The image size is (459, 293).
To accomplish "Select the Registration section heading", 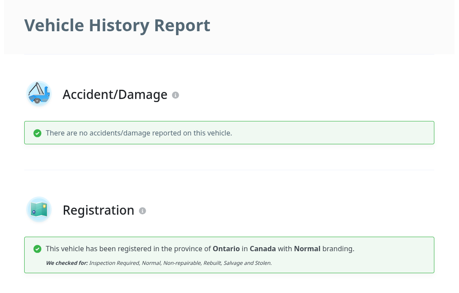I will pos(98,210).
